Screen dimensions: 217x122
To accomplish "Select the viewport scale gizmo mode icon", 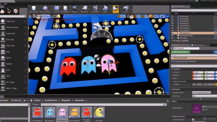I will (x=125, y=17).
